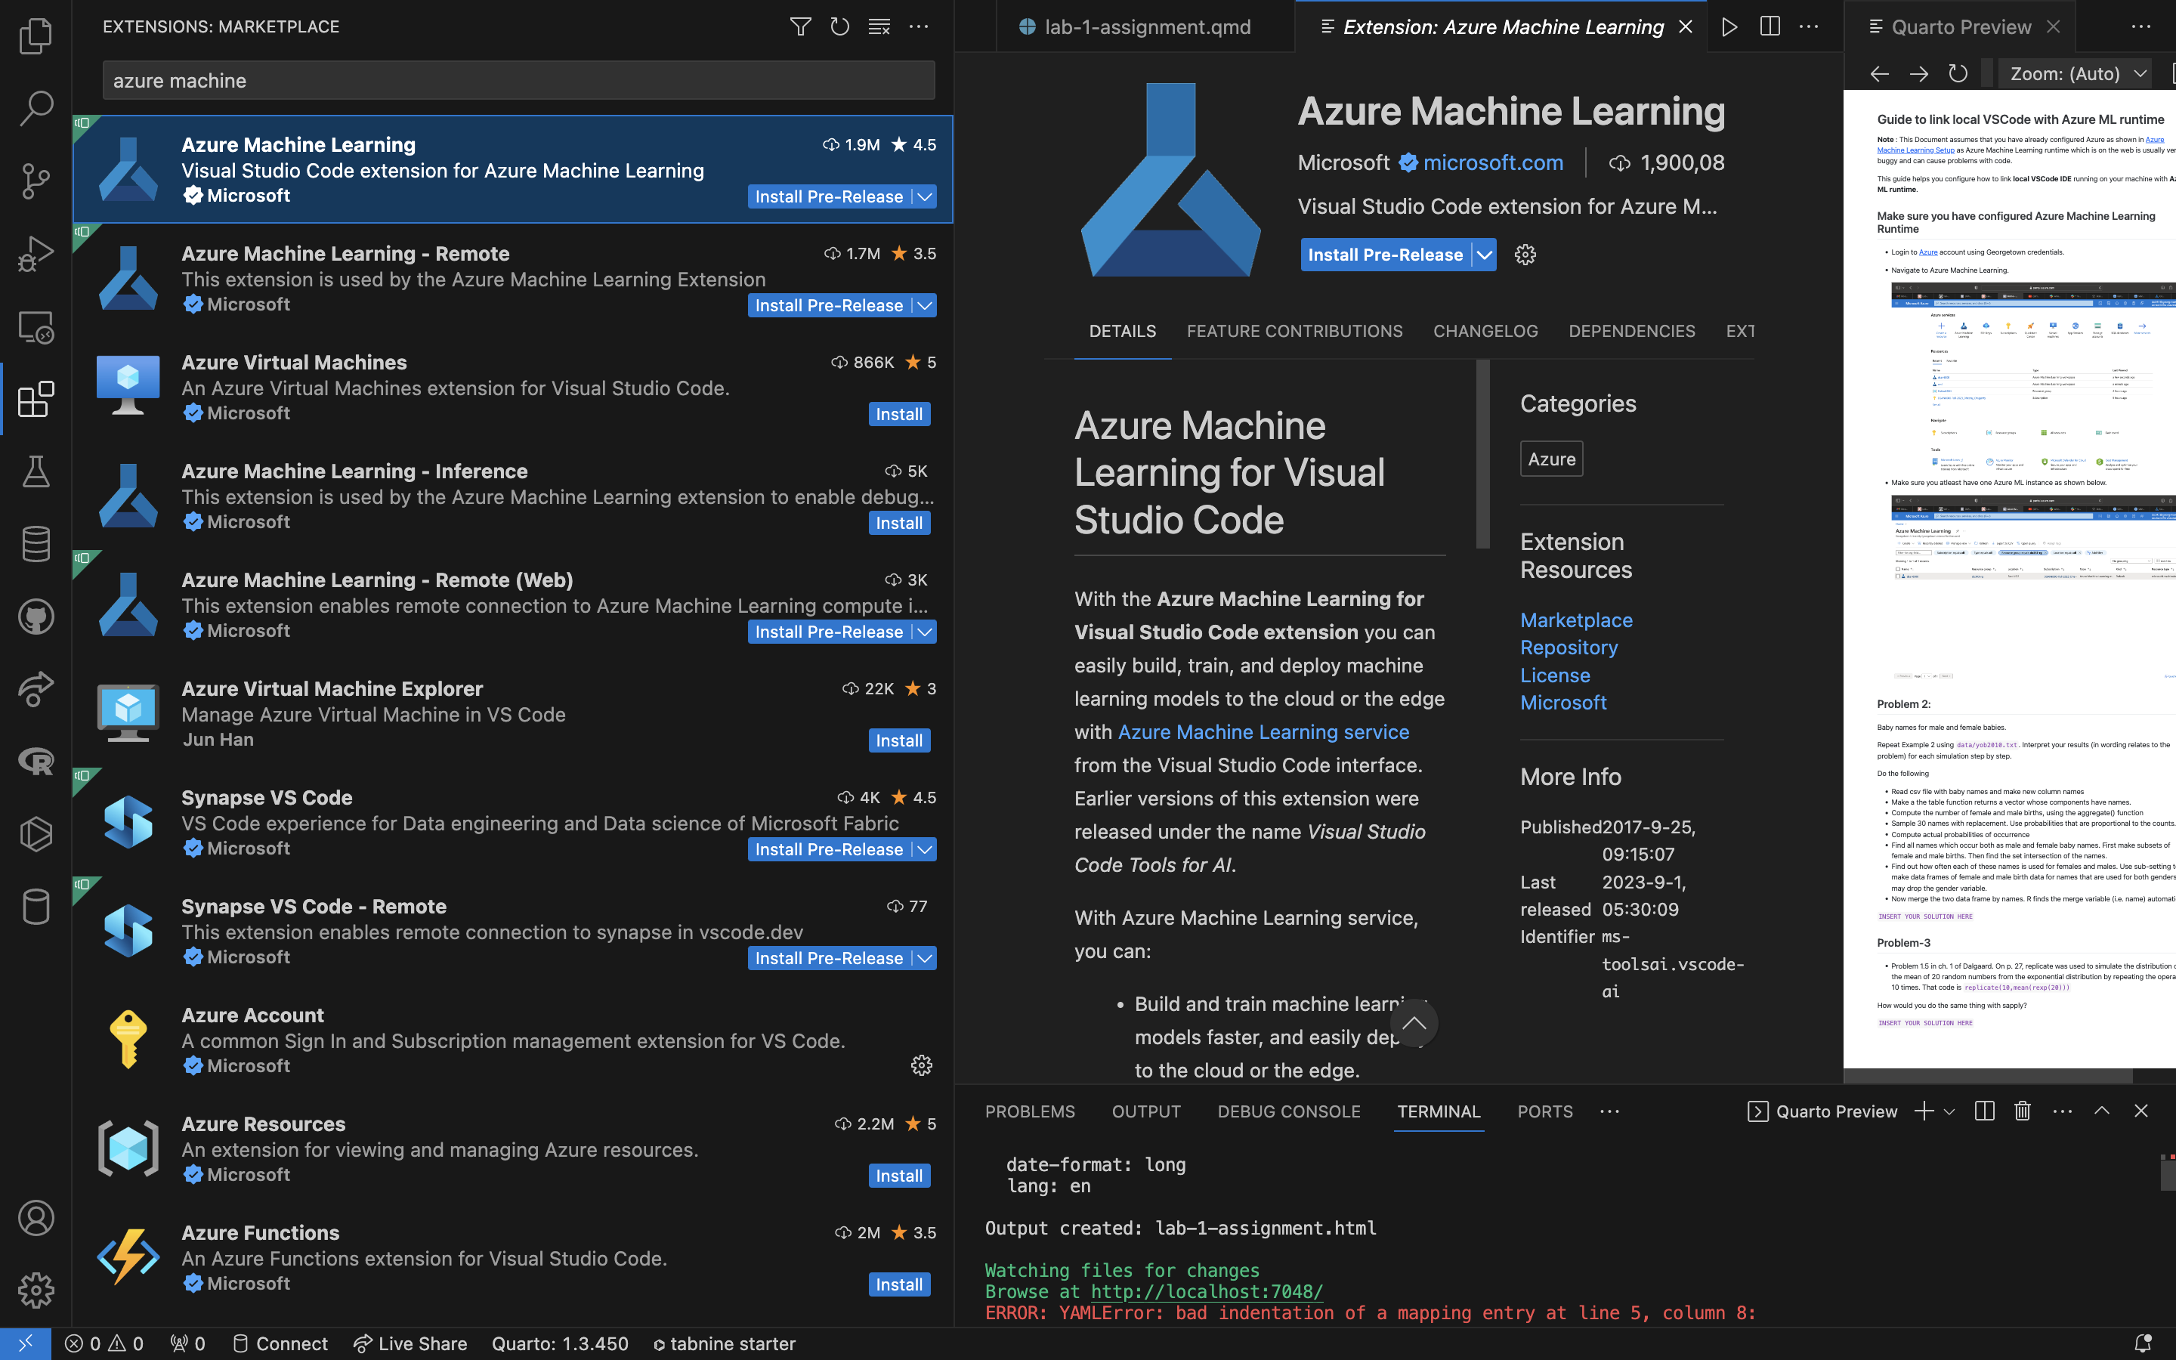Open additional panel views ellipsis
Viewport: 2176px width, 1360px height.
[x=1609, y=1111]
